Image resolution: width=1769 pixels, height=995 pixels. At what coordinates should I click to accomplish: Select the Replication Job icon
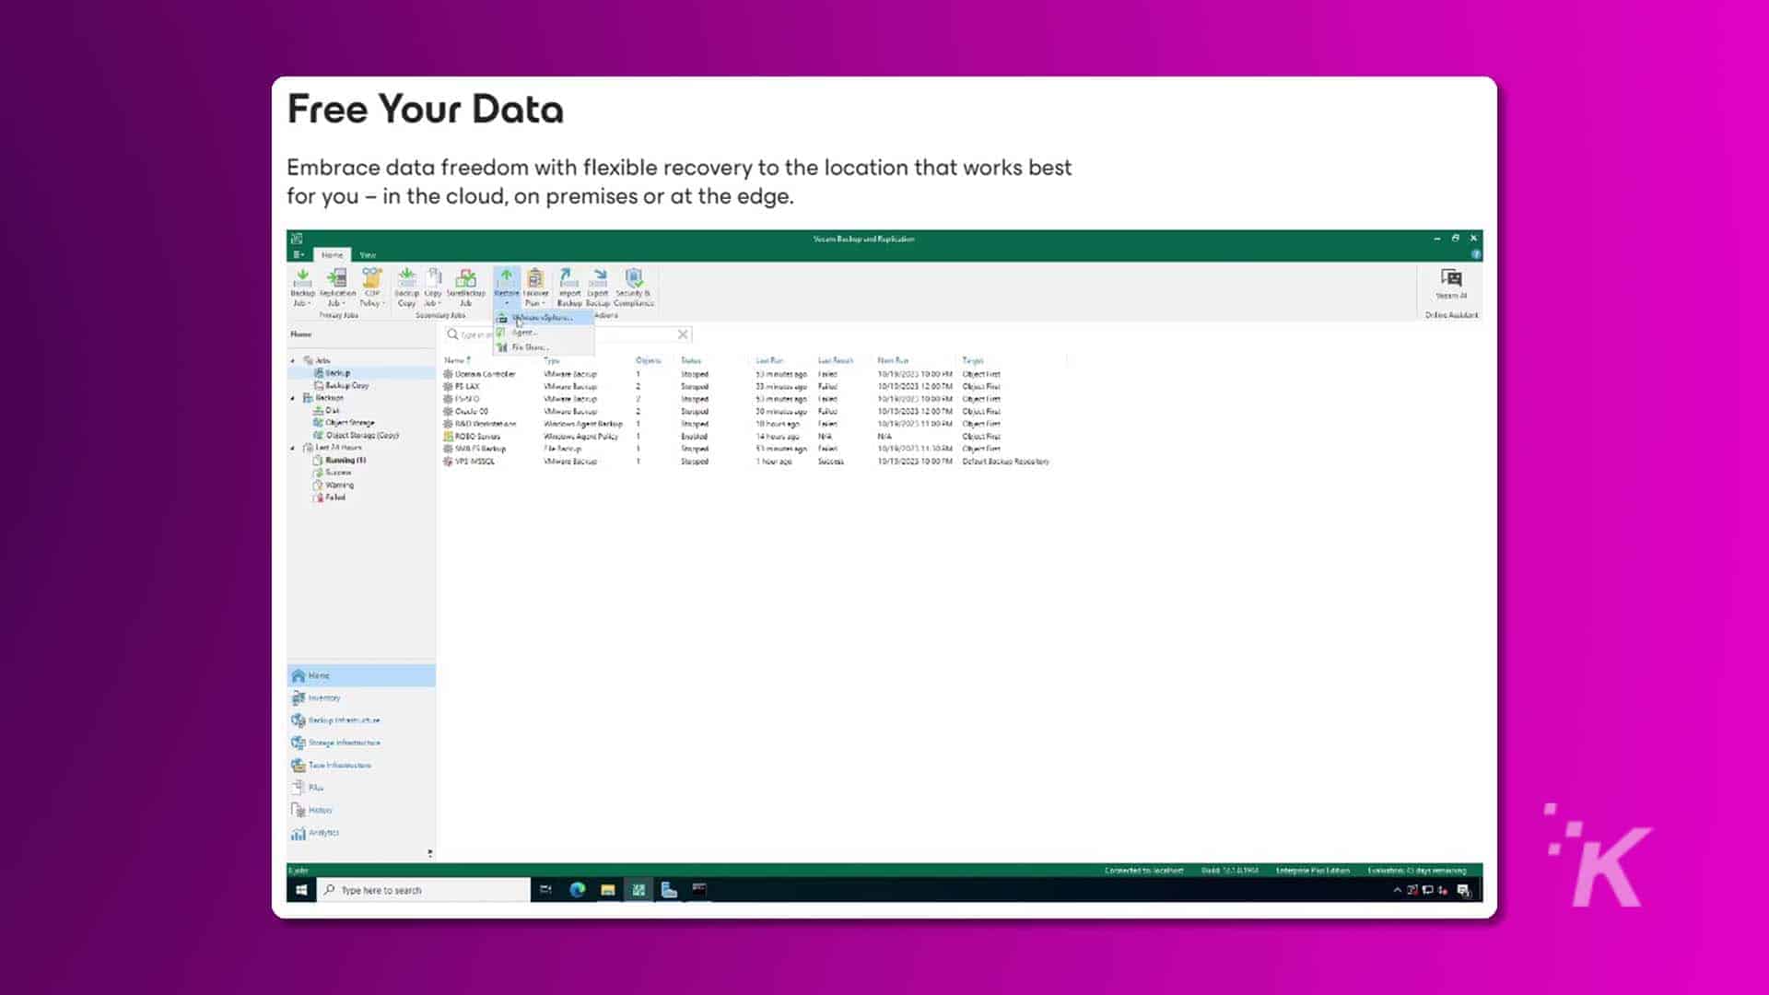pyautogui.click(x=336, y=286)
